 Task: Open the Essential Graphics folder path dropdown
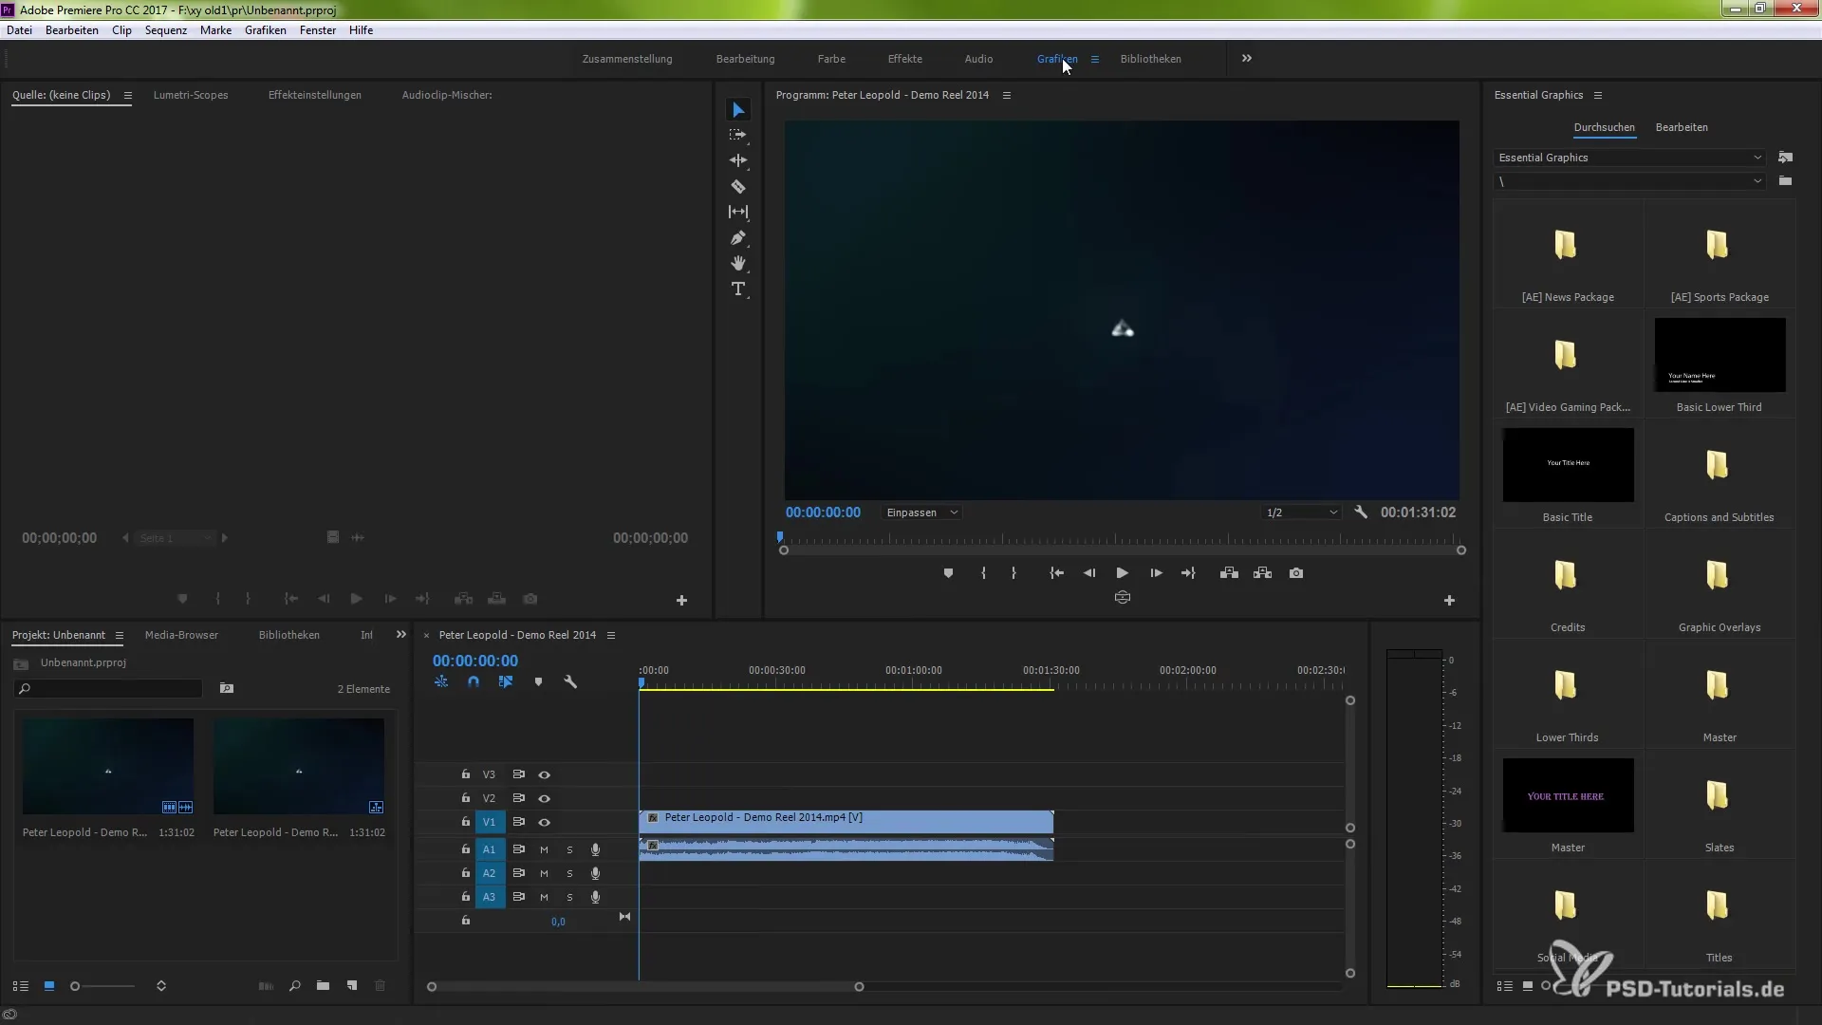1629,181
